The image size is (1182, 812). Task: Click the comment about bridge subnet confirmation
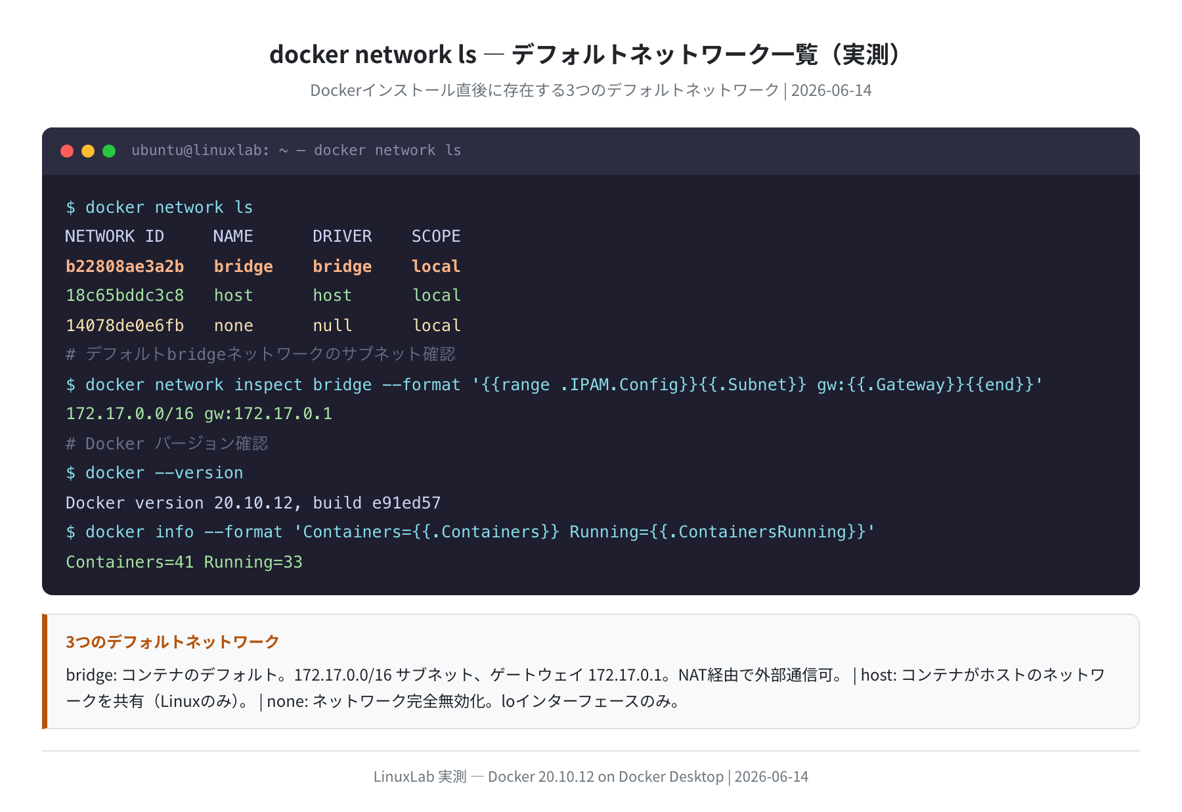pos(261,355)
